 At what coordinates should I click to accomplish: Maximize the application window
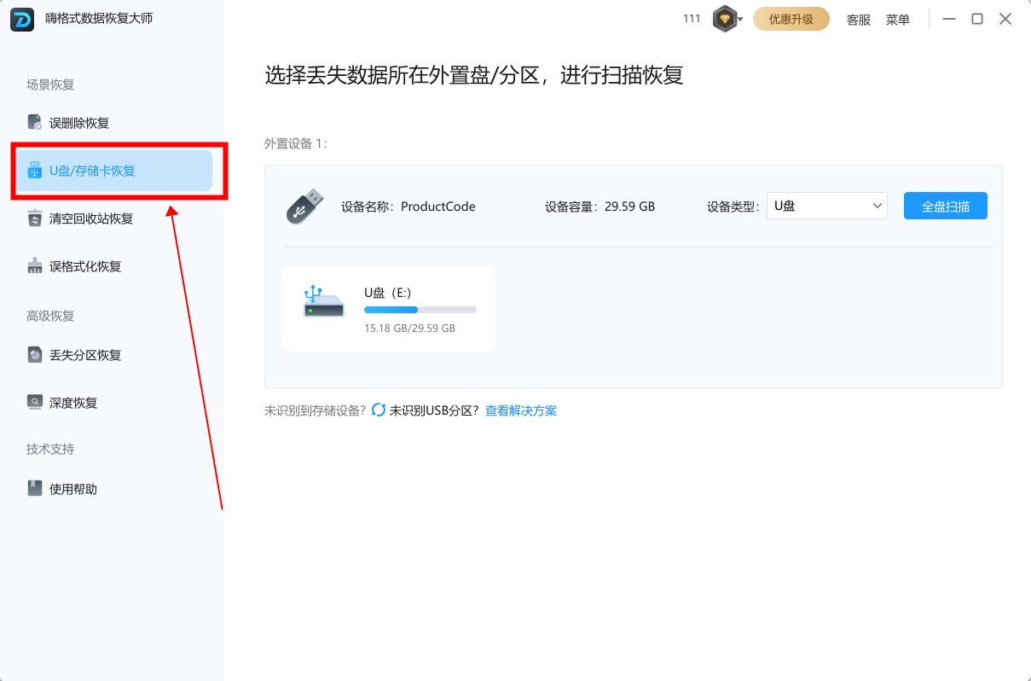(977, 19)
